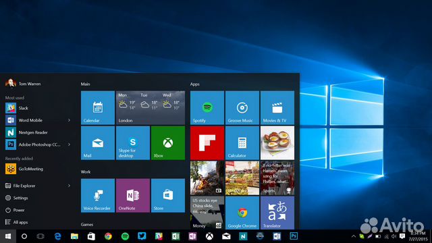
Task: Open Store icon in taskbar
Action: pyautogui.click(x=91, y=236)
